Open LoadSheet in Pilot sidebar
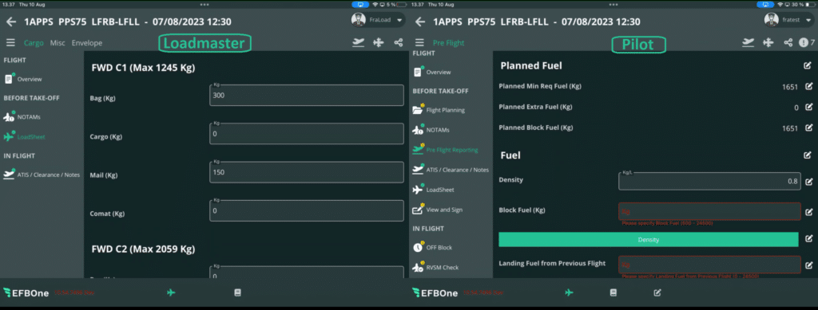Viewport: 818px width, 310px height. pos(433,190)
